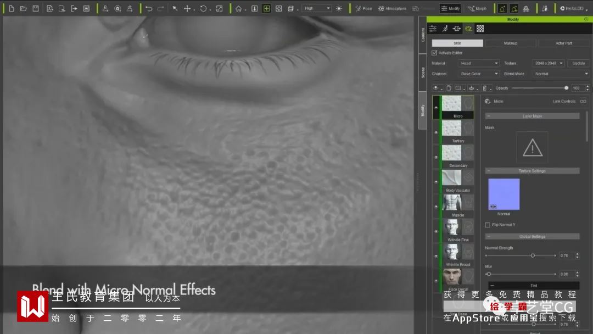Open the Material dropdown showing Head

point(479,63)
